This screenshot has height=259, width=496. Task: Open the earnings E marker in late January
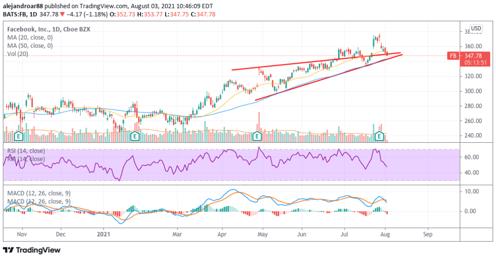tap(135, 137)
